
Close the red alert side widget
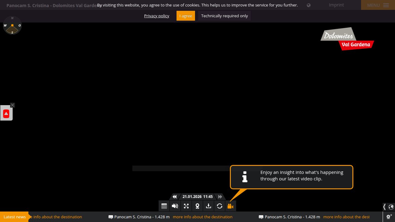12,105
